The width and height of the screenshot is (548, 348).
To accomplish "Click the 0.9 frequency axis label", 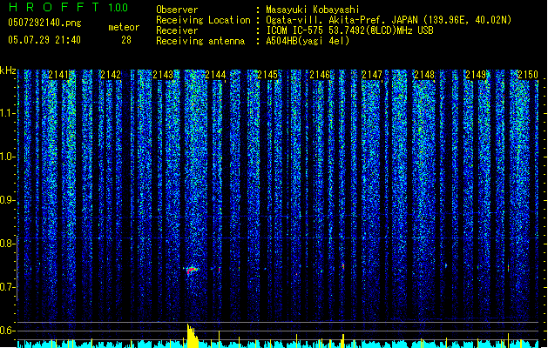I will click(7, 200).
